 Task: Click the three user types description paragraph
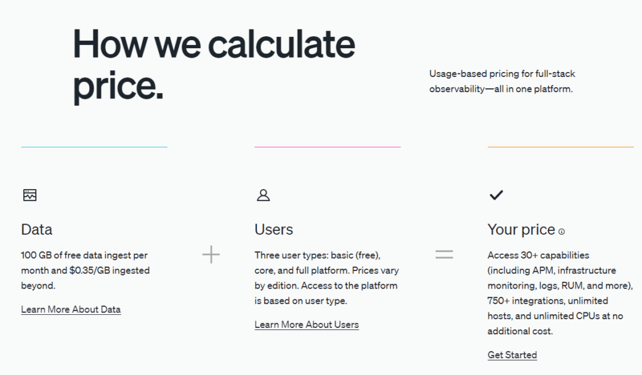click(327, 278)
